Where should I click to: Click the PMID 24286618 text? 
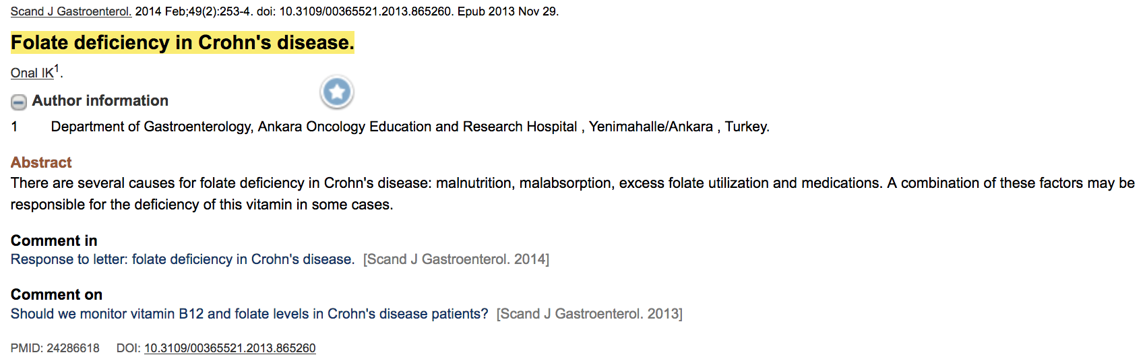(55, 348)
